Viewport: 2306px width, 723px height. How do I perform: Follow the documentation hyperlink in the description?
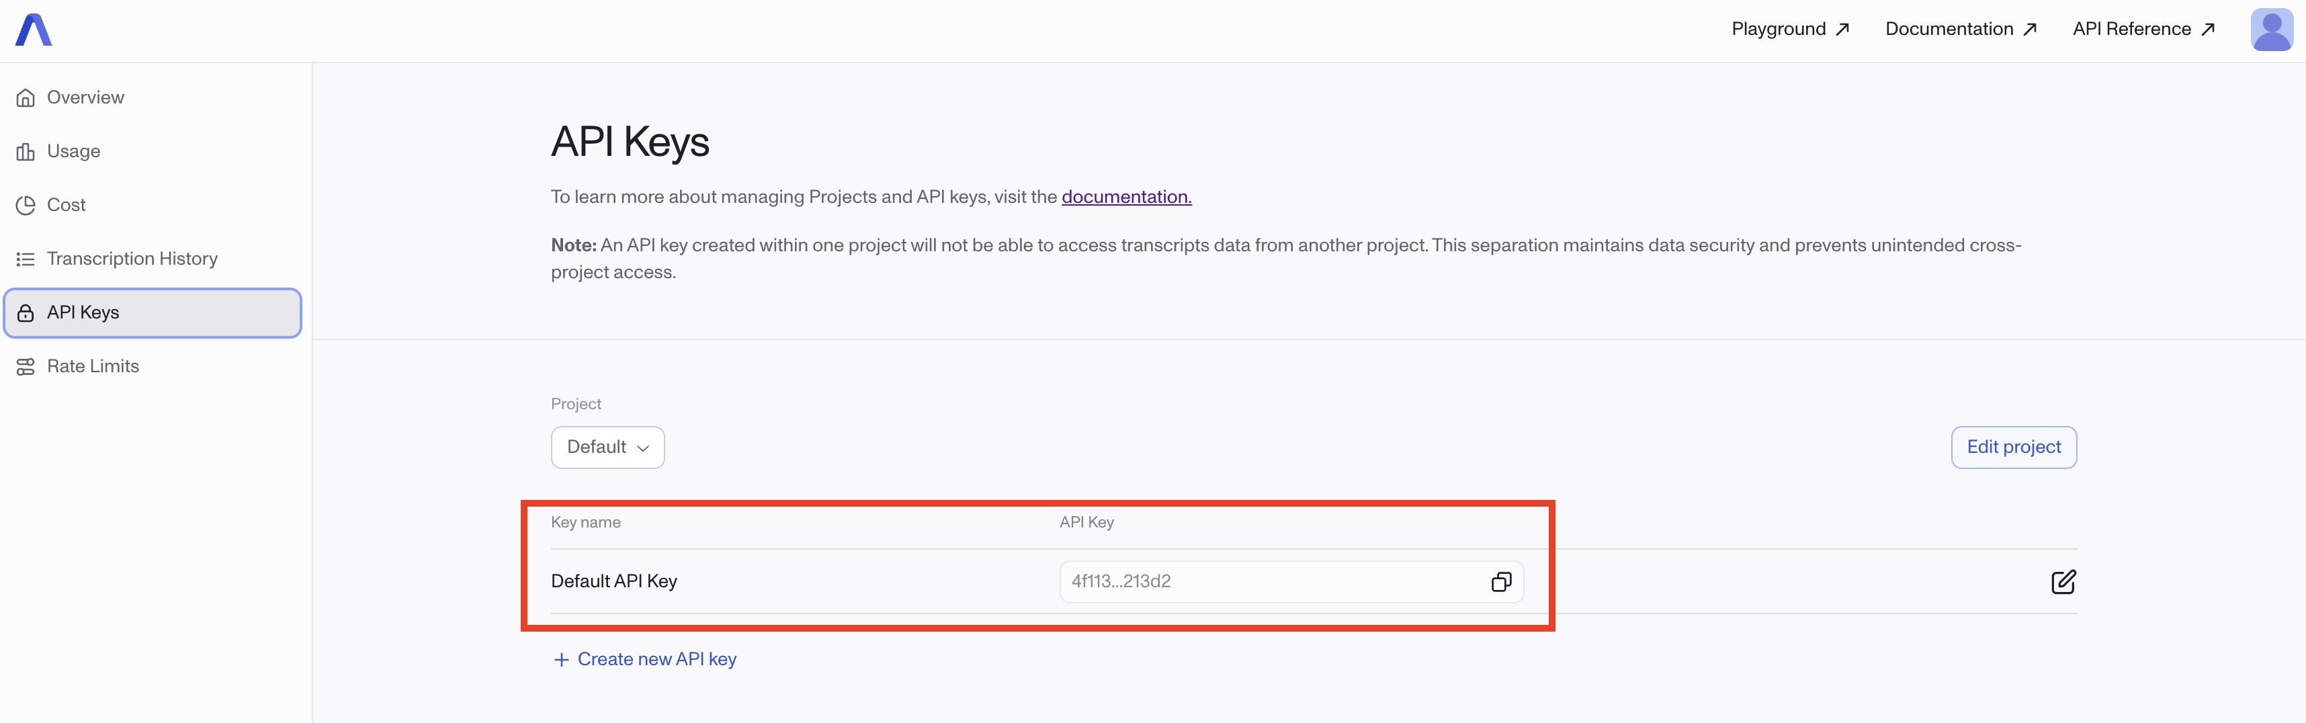point(1125,197)
